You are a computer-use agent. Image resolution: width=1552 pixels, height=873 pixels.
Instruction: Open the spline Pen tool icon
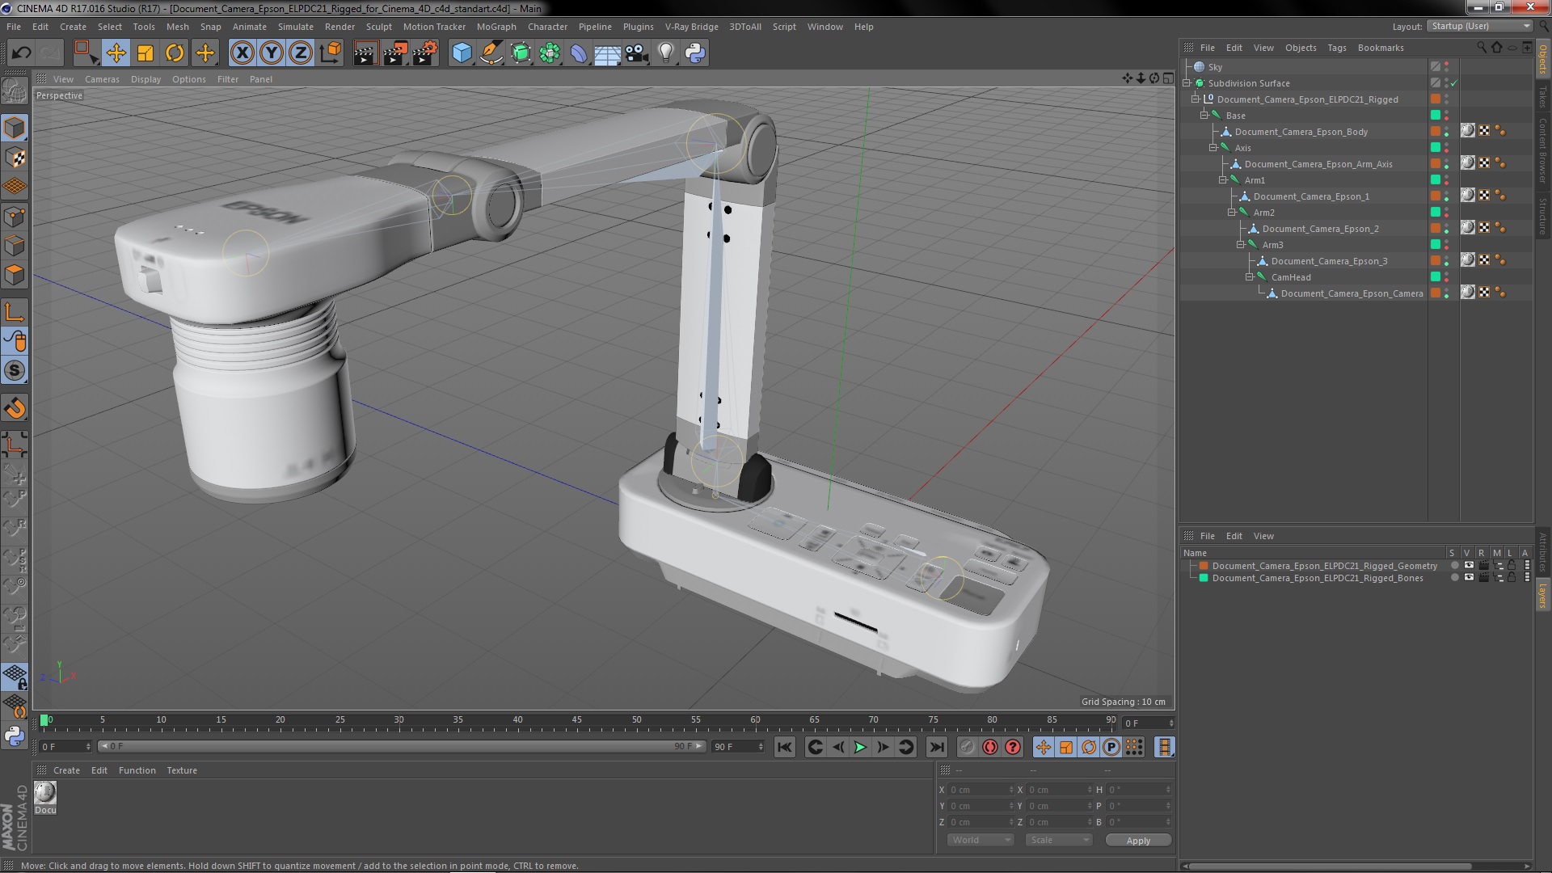(x=491, y=53)
